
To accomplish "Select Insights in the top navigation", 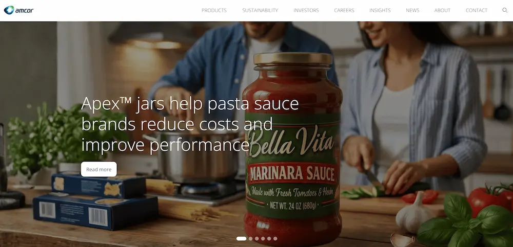I will [x=380, y=10].
